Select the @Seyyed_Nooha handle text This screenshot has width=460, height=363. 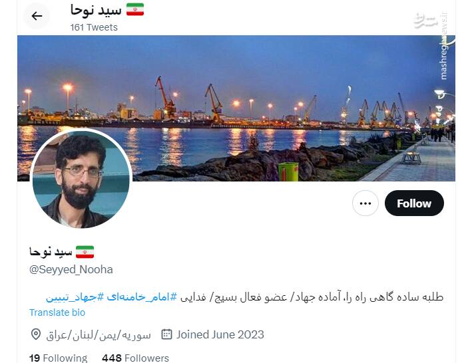click(71, 269)
